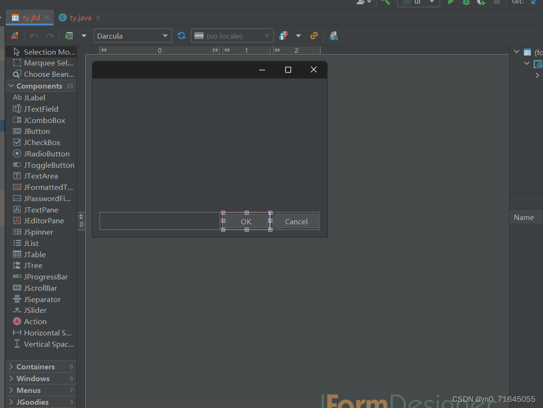The width and height of the screenshot is (543, 408).
Task: Switch to the ty.java editor tab
Action: [78, 17]
